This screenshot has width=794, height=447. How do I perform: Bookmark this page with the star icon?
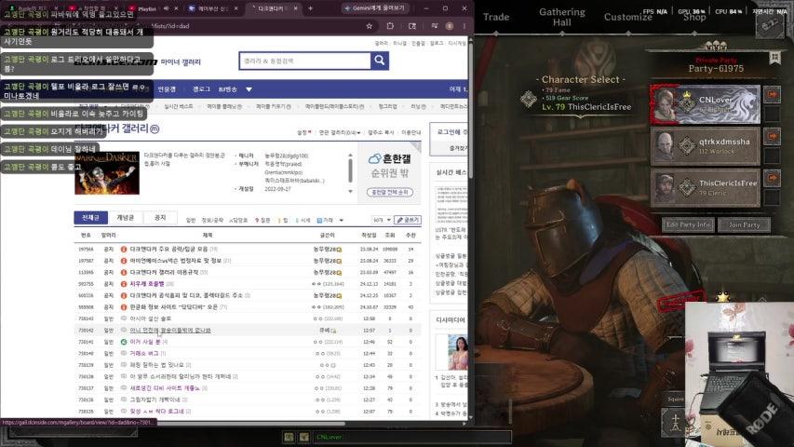click(370, 26)
